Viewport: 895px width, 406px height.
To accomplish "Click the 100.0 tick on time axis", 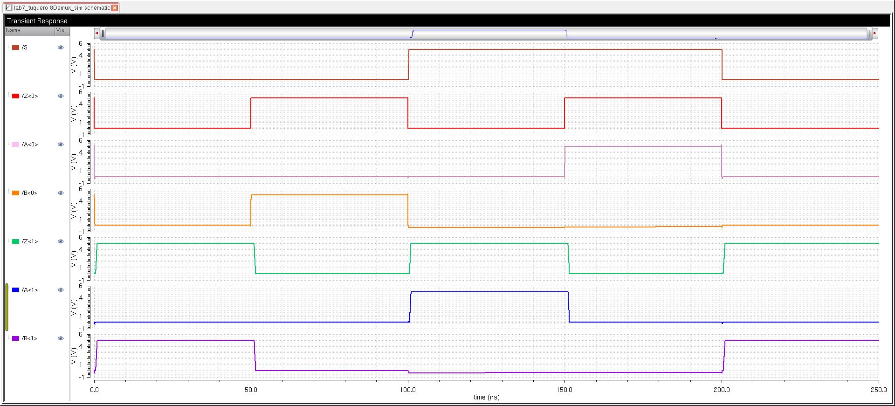I will 408,390.
